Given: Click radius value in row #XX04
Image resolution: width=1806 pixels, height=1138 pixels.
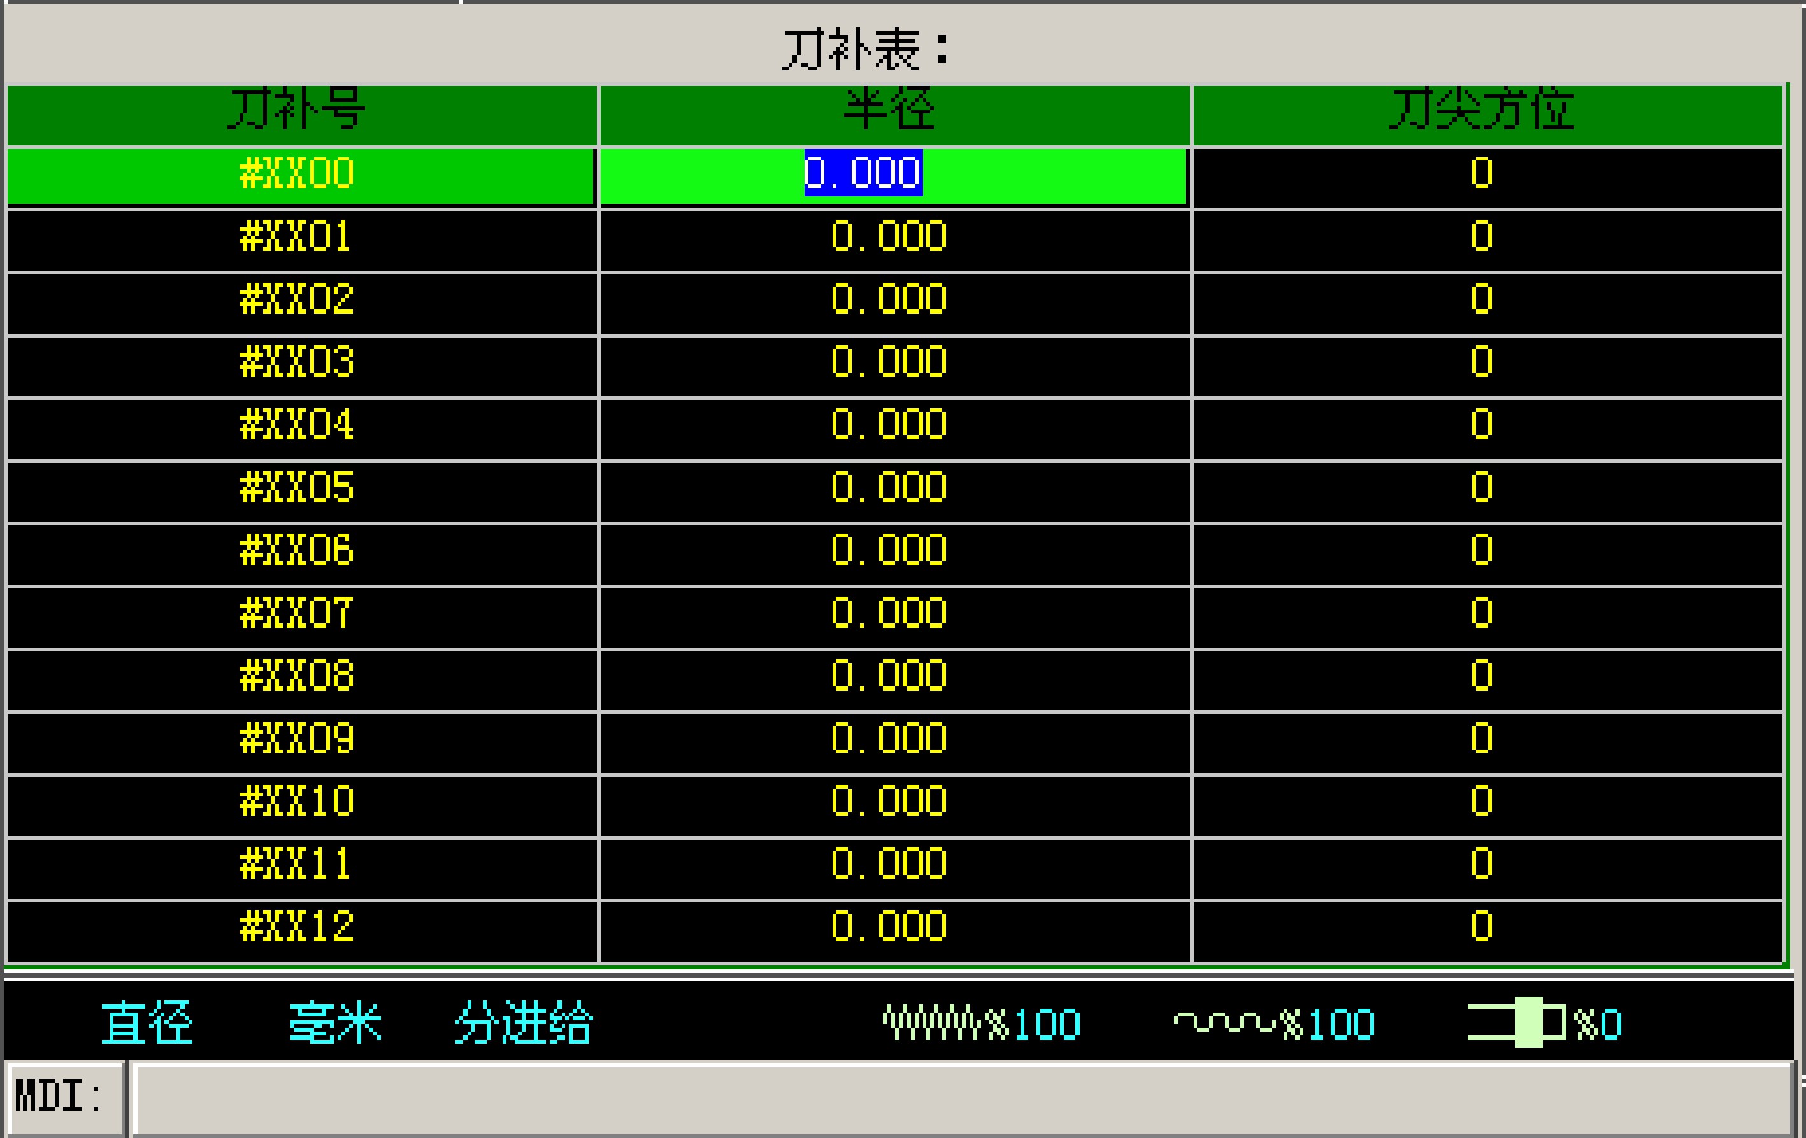Looking at the screenshot, I should pos(894,429).
